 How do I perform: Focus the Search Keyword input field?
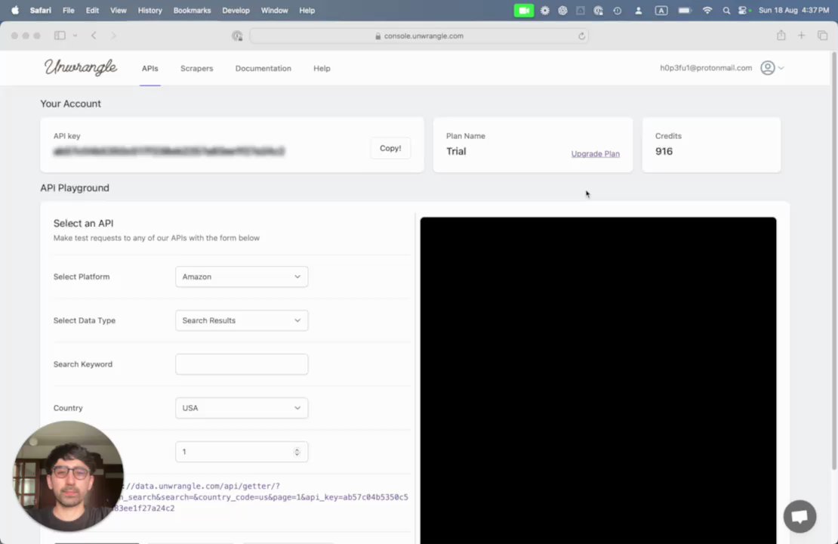[x=242, y=364]
